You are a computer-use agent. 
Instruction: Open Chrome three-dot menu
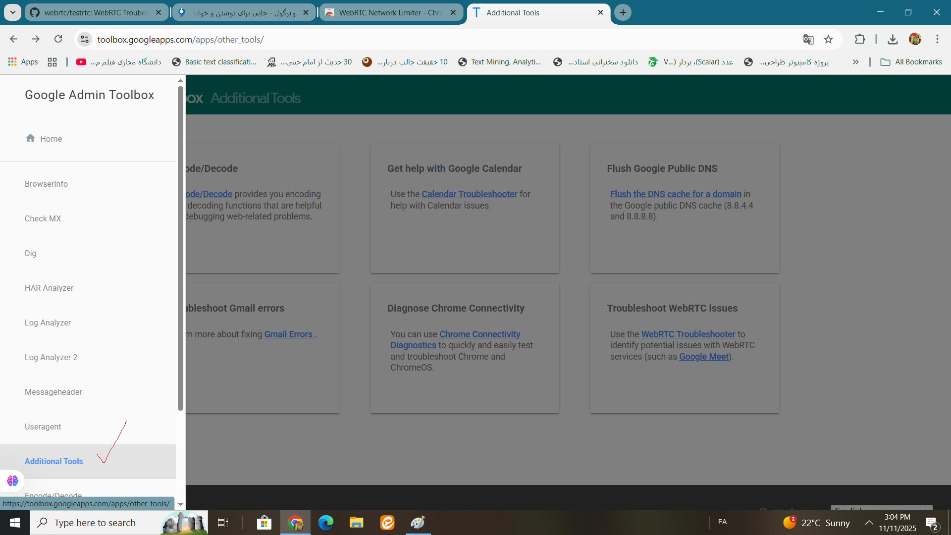[937, 39]
